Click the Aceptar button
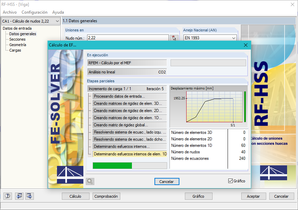Image resolution: width=298 pixels, height=210 pixels. [254, 196]
